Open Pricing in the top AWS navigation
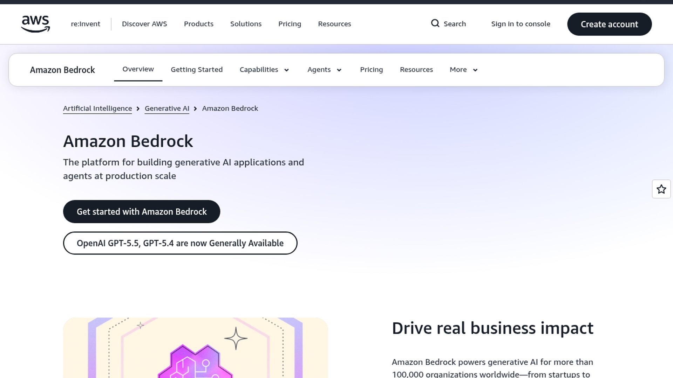The height and width of the screenshot is (378, 673). pos(290,24)
